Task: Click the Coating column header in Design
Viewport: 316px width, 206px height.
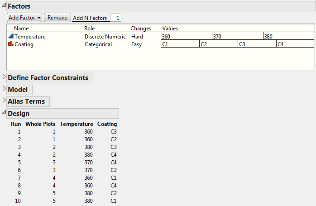Action: pyautogui.click(x=107, y=124)
